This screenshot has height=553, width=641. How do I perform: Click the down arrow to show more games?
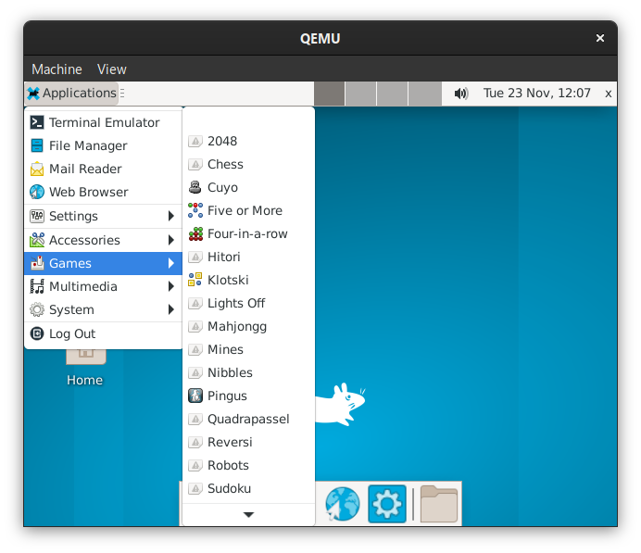(248, 515)
